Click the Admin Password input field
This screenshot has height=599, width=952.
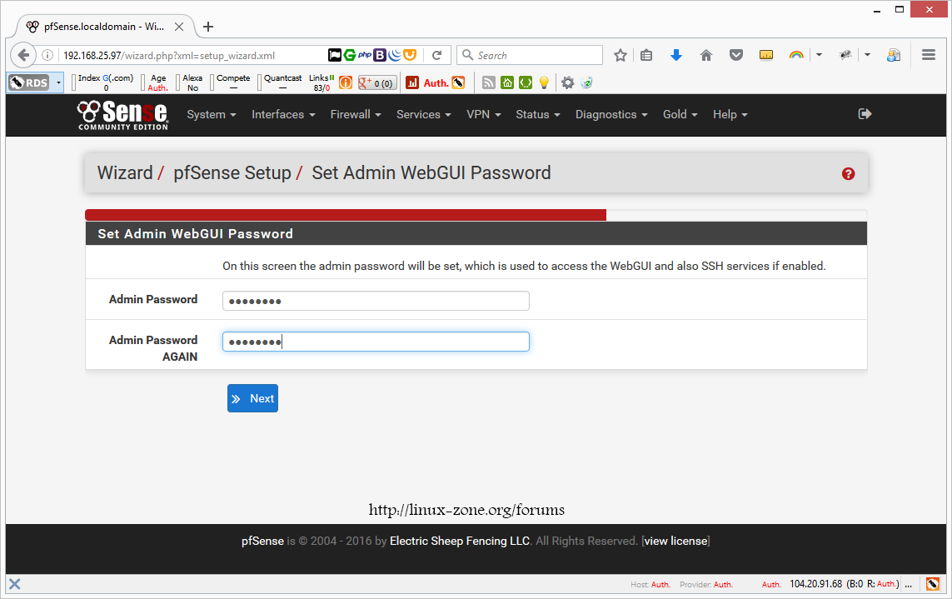376,301
